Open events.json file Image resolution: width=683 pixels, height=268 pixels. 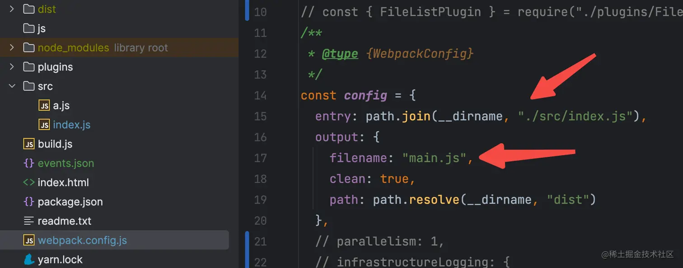66,163
